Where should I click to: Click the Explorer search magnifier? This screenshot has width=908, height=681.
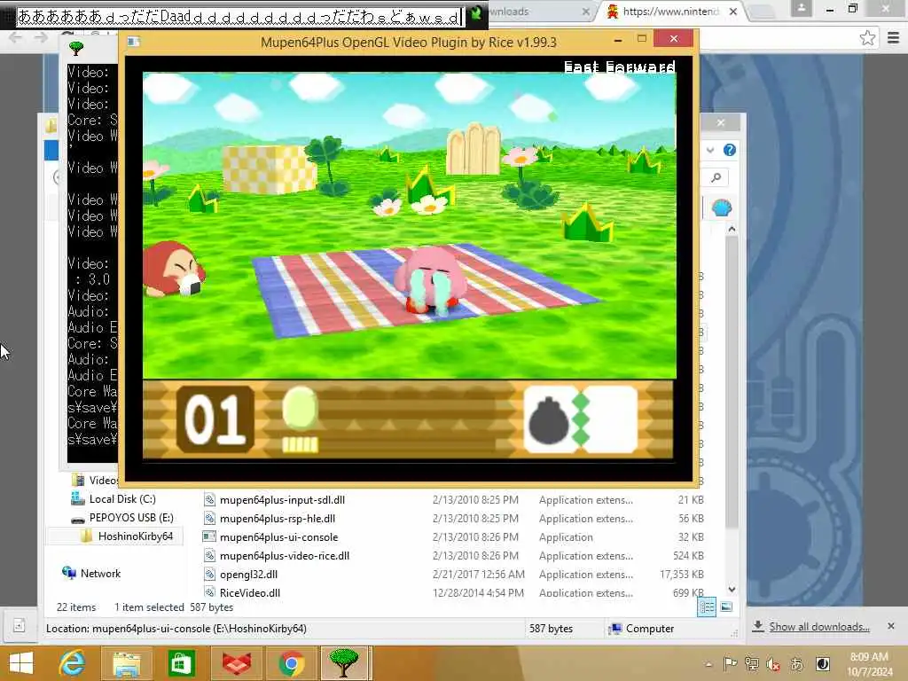click(716, 177)
